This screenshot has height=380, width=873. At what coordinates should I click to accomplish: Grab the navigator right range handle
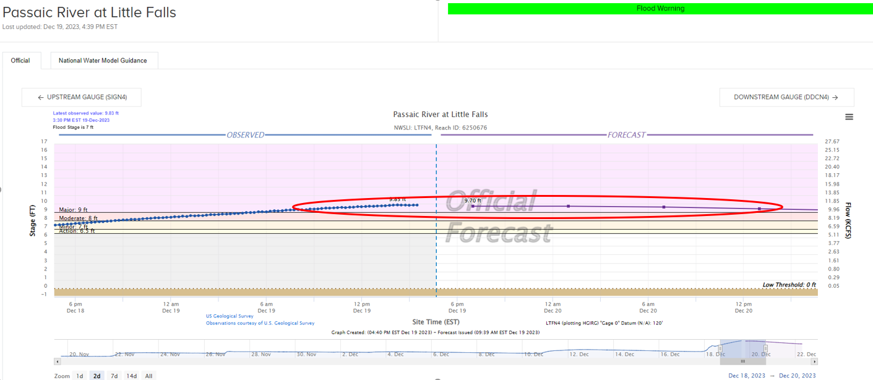click(x=765, y=349)
